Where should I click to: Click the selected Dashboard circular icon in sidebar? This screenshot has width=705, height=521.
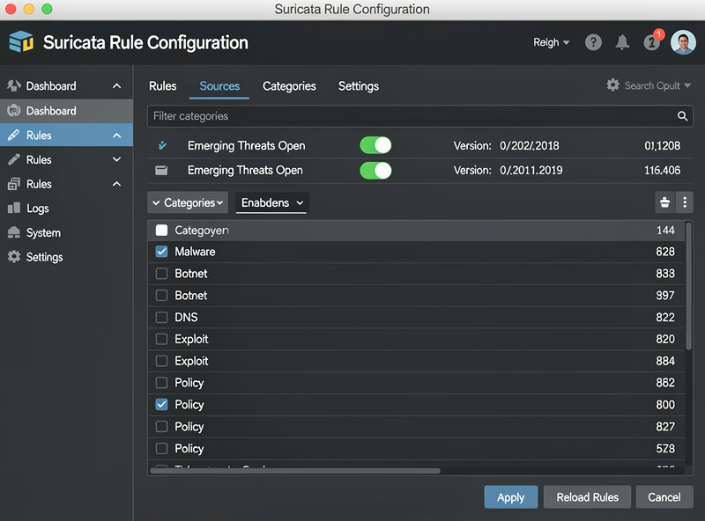[x=14, y=111]
